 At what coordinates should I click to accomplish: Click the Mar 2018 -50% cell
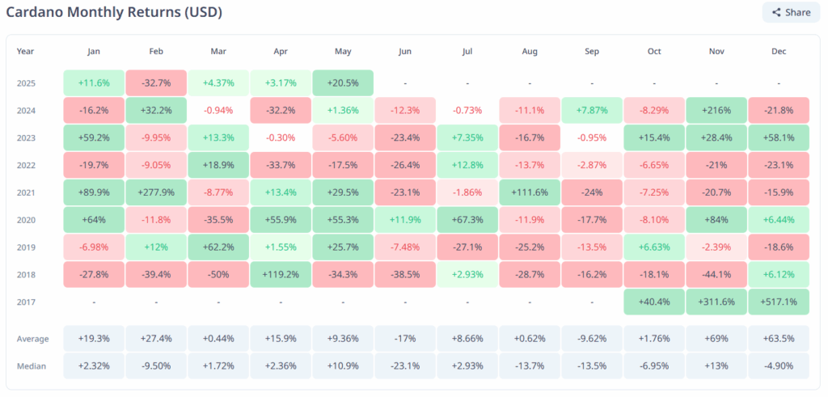[x=218, y=274]
